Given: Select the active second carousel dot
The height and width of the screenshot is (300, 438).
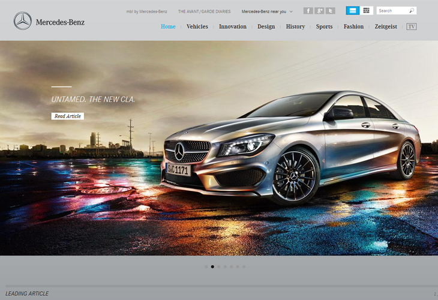Looking at the screenshot, I should tap(212, 267).
